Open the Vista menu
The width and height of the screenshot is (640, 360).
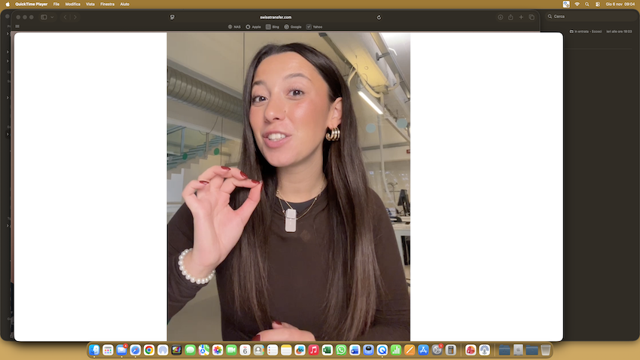(90, 4)
